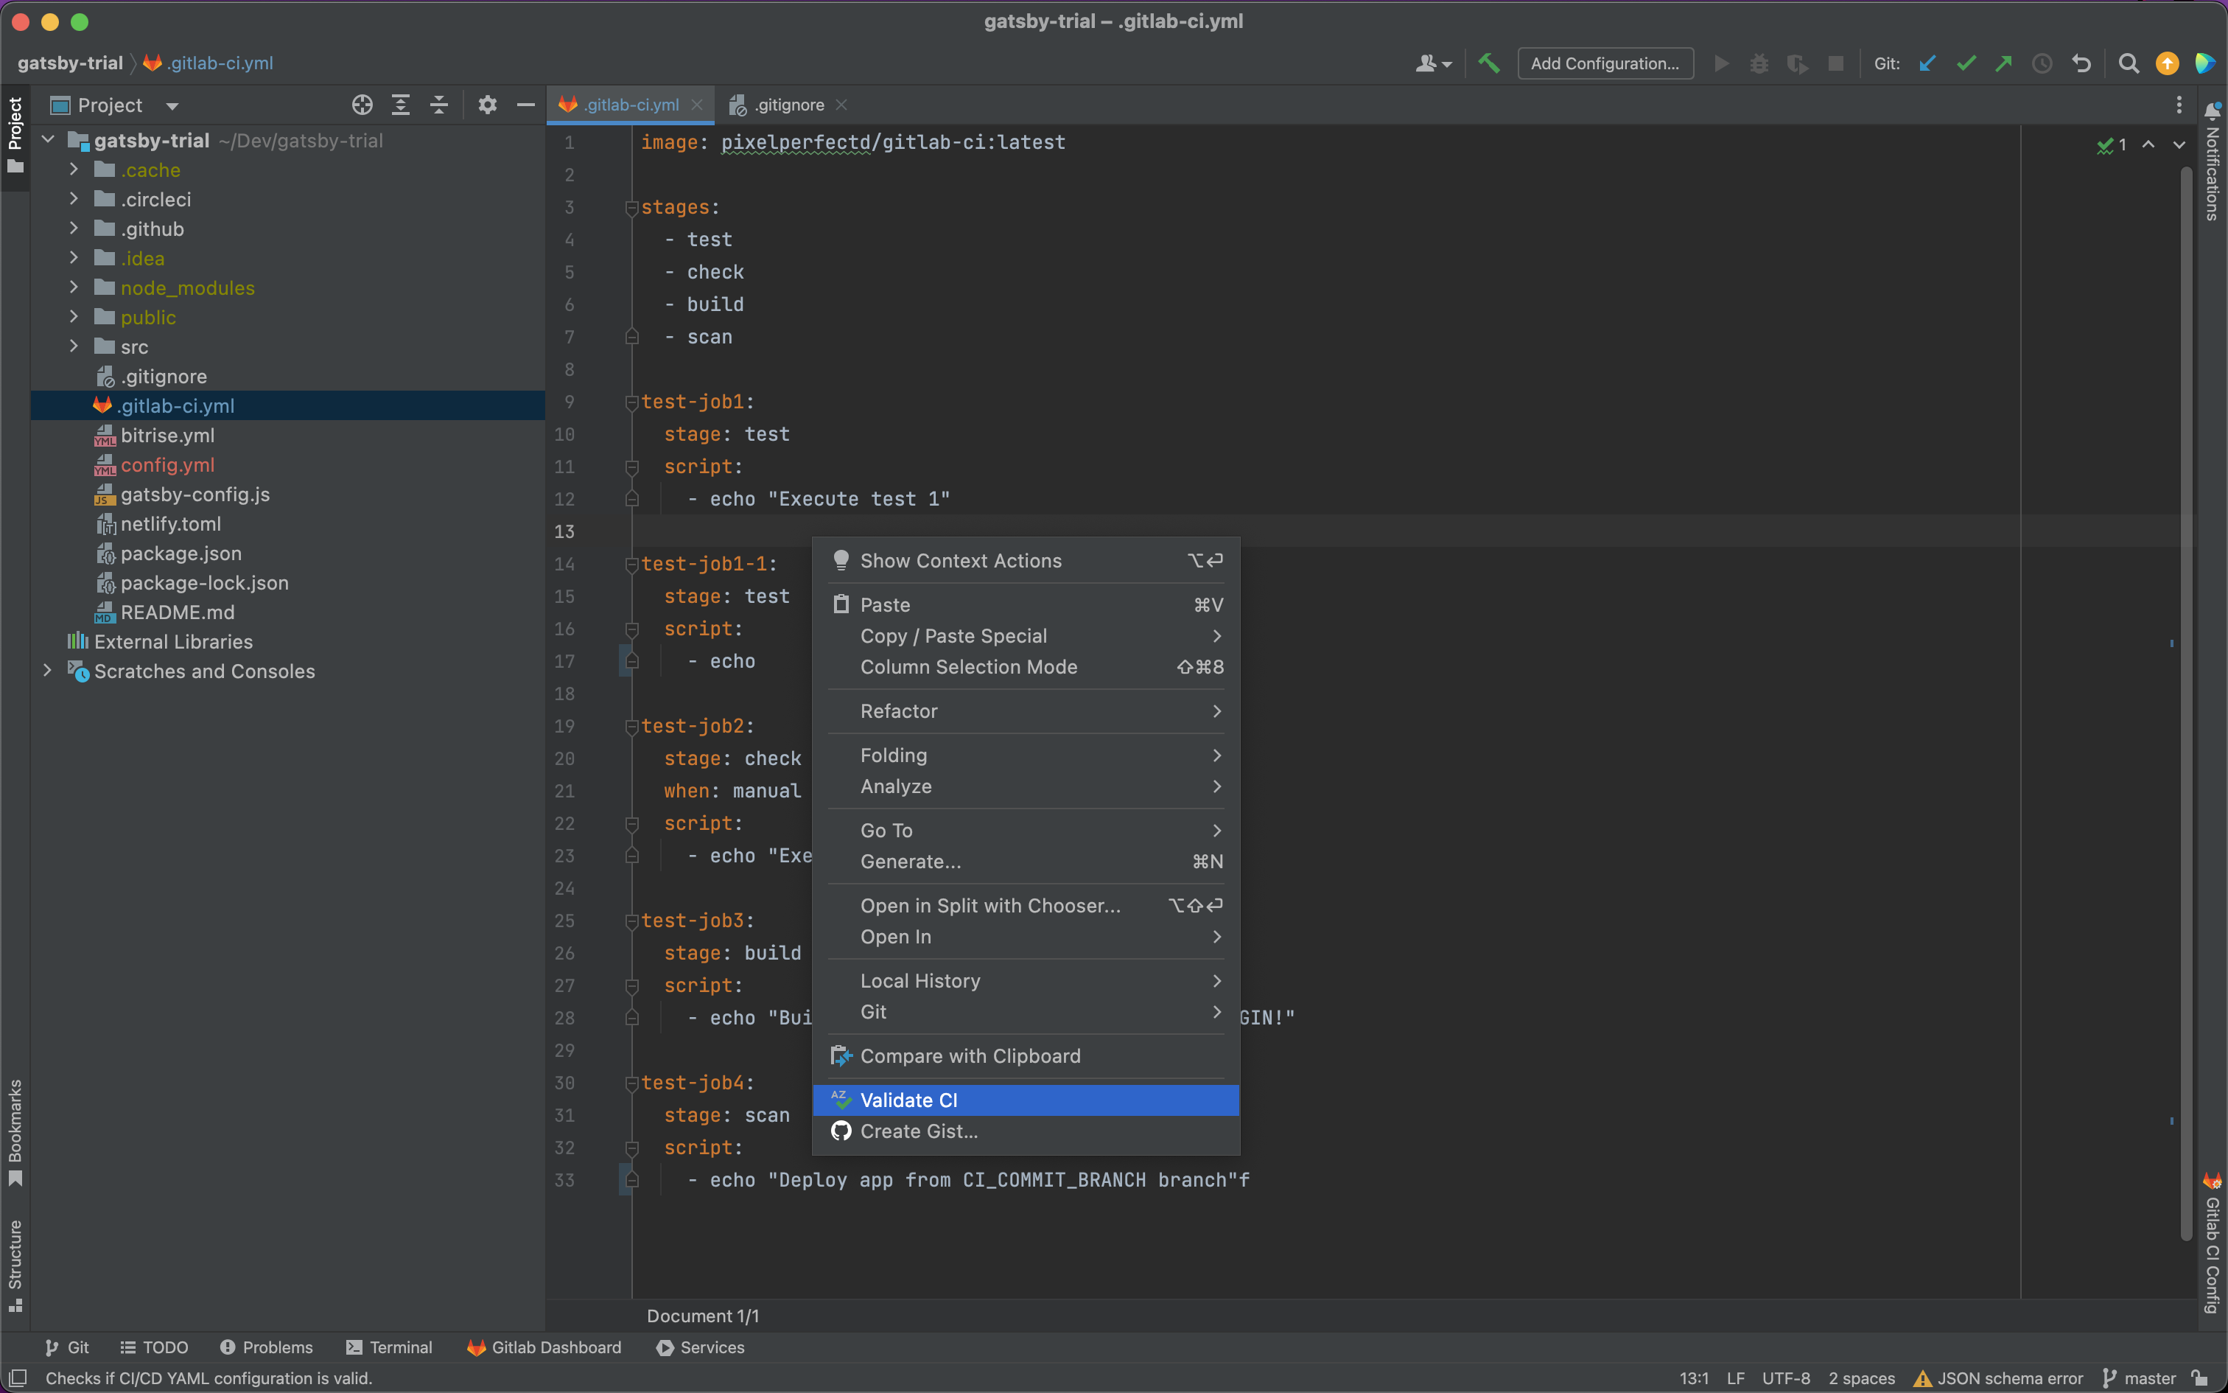
Task: Click Select Opened File target icon
Action: (362, 105)
